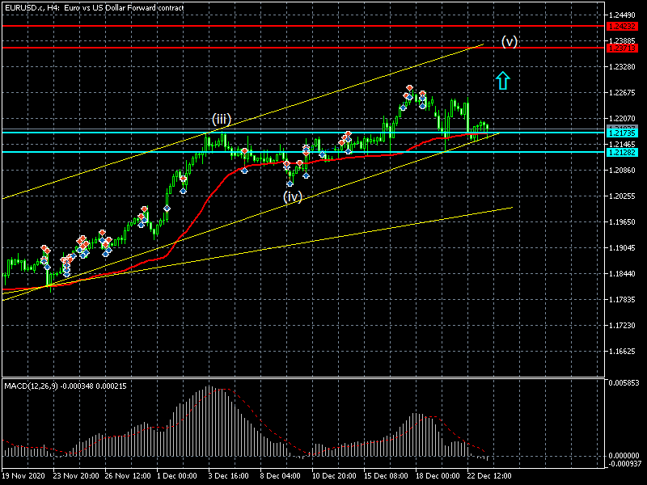This screenshot has height=485, width=647.
Task: Click the 3 Dec 16:00 time label
Action: (x=228, y=476)
